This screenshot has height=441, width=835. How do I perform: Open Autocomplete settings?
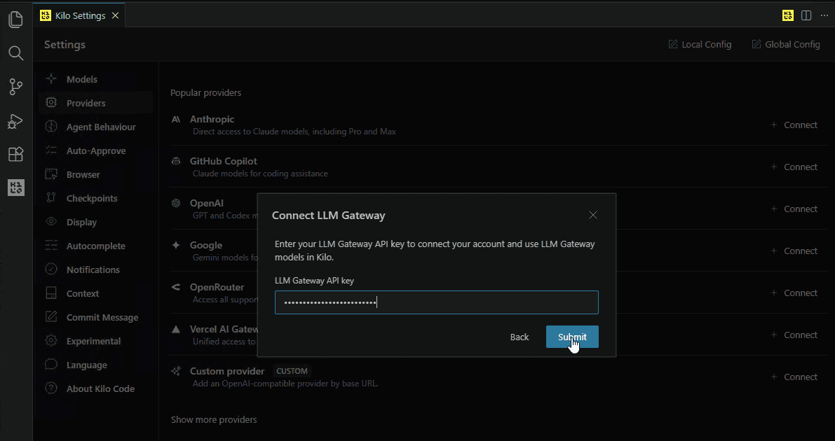click(95, 246)
